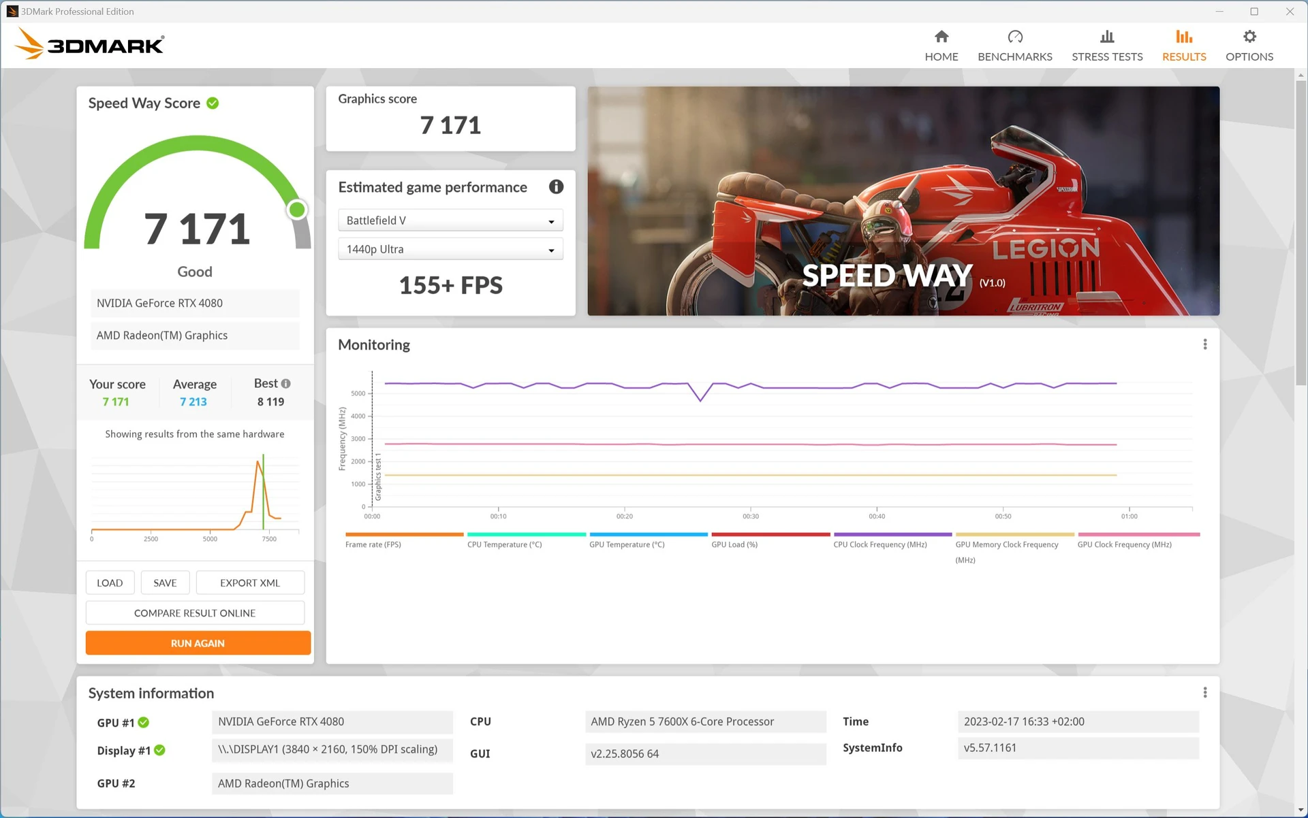
Task: Click the 3DMark title bar app icon
Action: coord(12,11)
